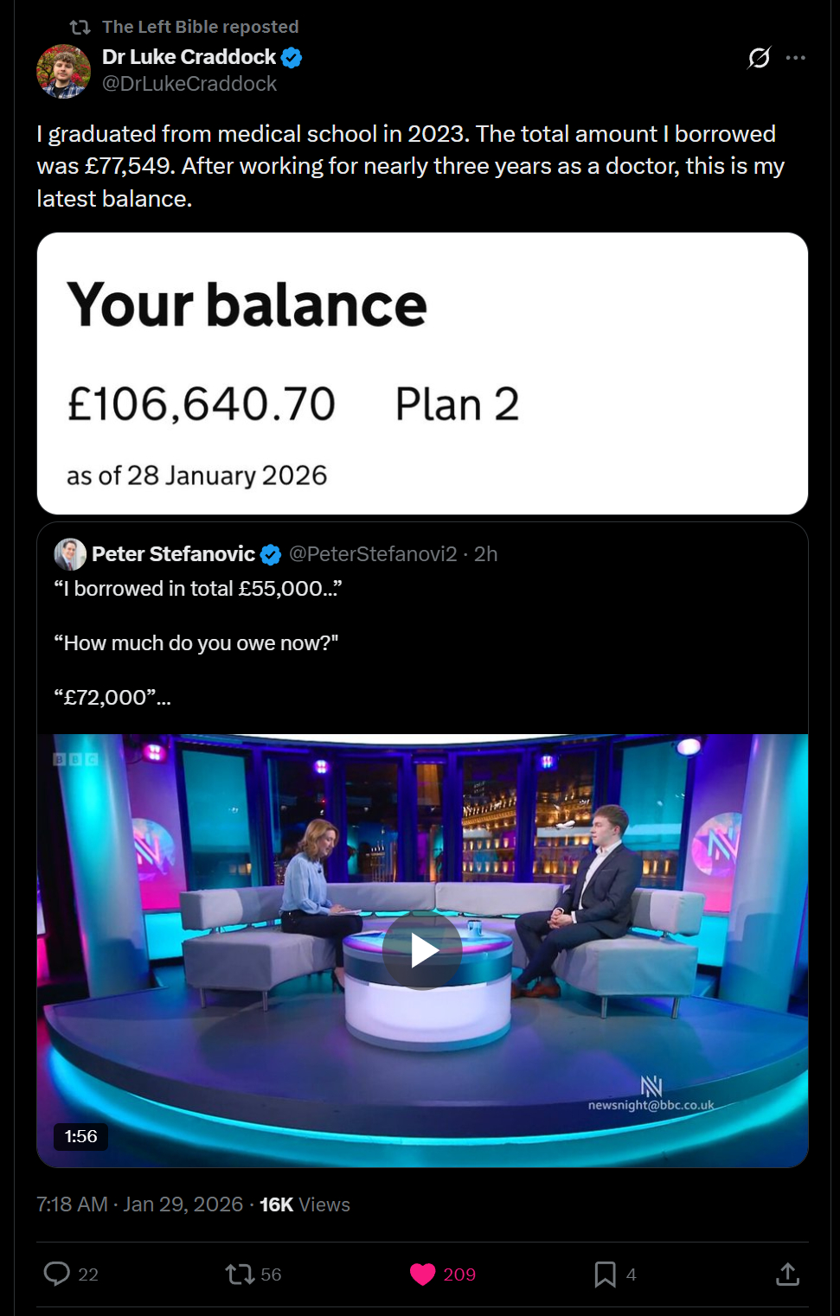Click Peter Stefanovic's verified badge
The image size is (840, 1316).
point(271,554)
